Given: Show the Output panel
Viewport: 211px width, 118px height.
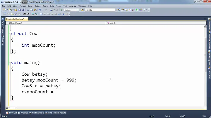Looking at the screenshot, I should point(23,113).
